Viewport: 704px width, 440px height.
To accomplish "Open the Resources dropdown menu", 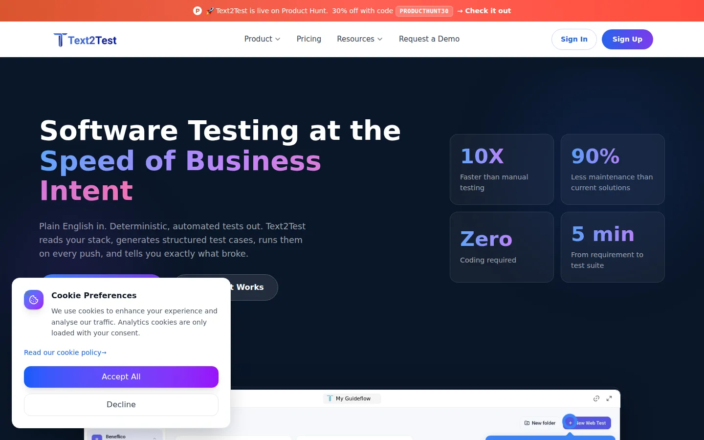I will 360,39.
